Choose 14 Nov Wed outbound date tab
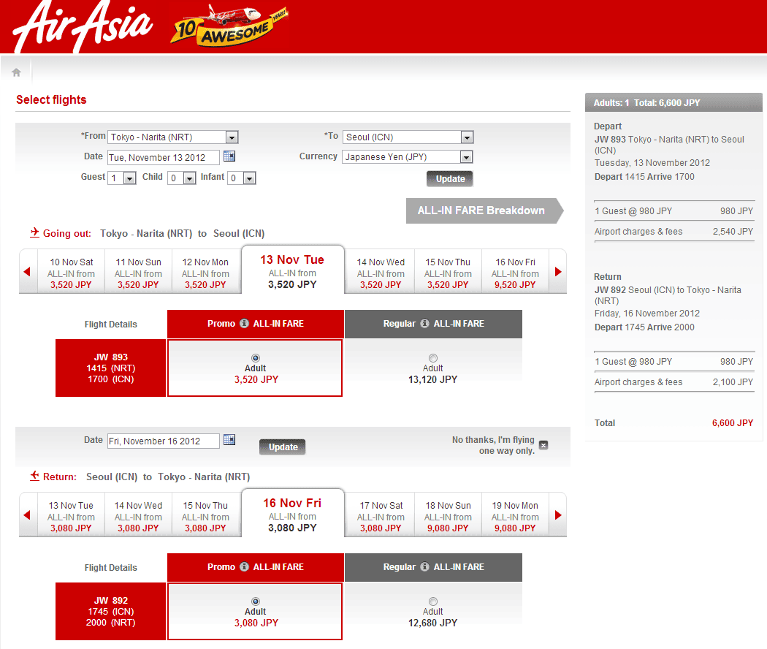 (x=381, y=273)
